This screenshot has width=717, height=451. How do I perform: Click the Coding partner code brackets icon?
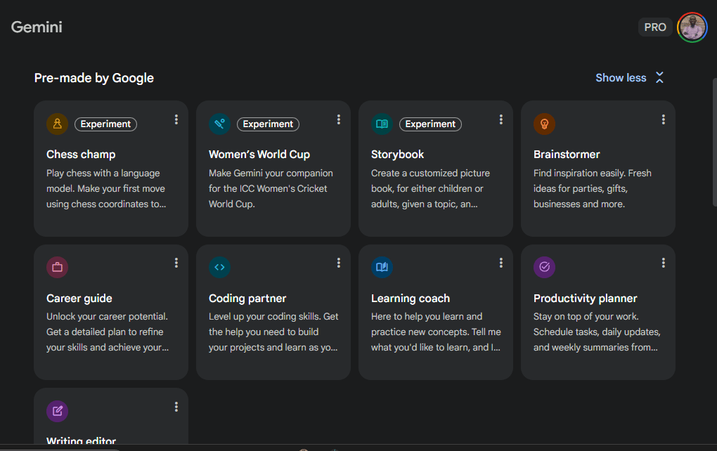click(219, 267)
